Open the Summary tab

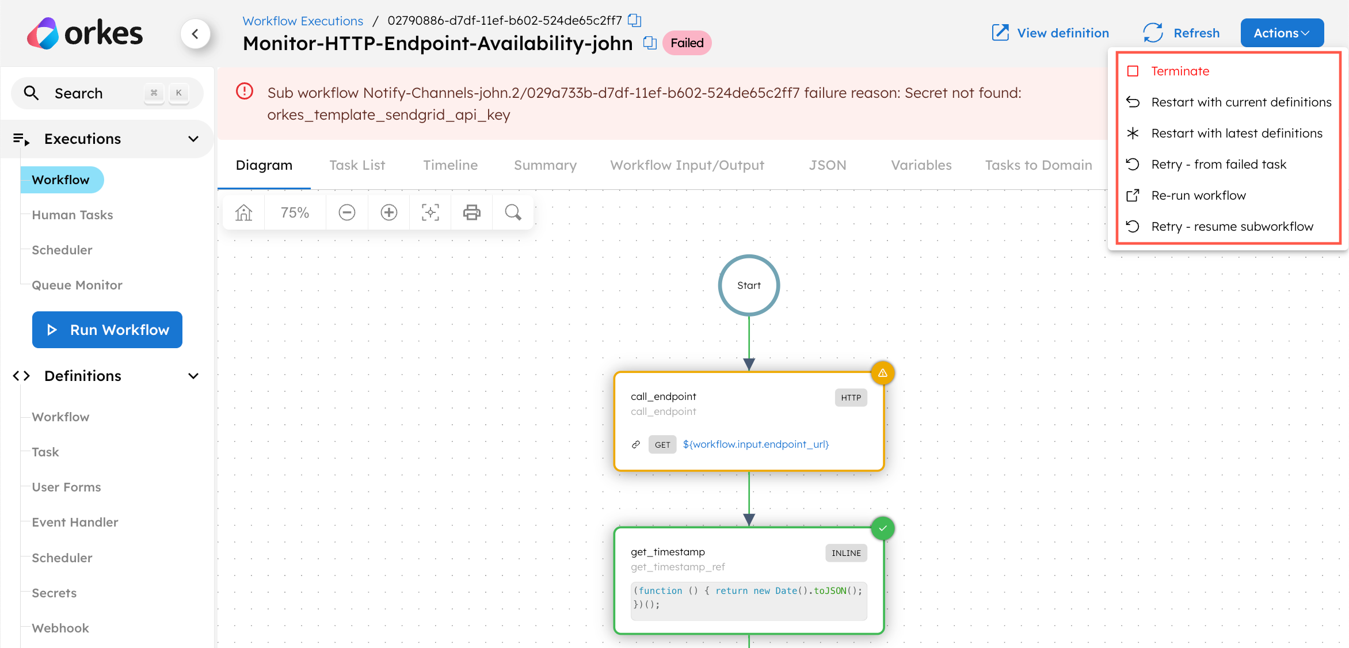(x=546, y=166)
